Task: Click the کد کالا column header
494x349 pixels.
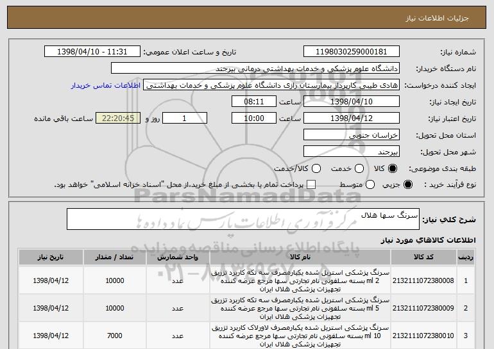Action: point(423,257)
